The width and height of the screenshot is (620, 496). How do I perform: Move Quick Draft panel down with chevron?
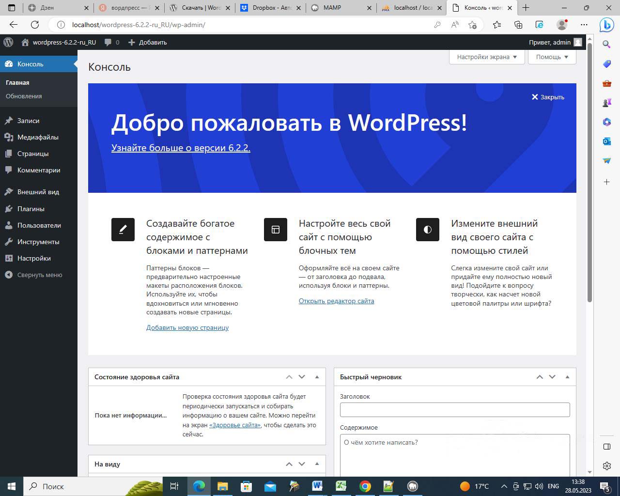pos(552,377)
